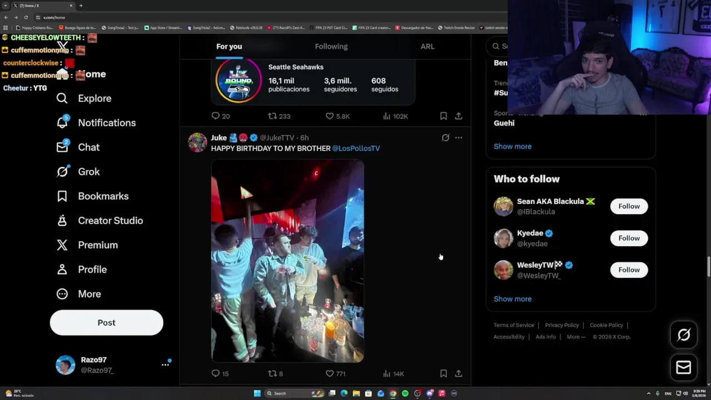Image resolution: width=711 pixels, height=400 pixels.
Task: Reply to Juke's birthday post
Action: 221,374
